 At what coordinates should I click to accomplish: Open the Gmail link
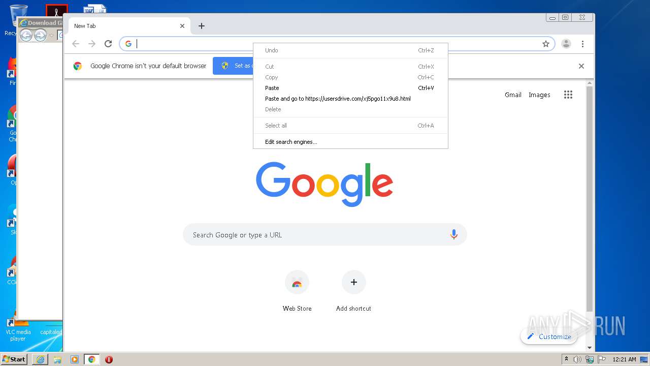click(513, 95)
